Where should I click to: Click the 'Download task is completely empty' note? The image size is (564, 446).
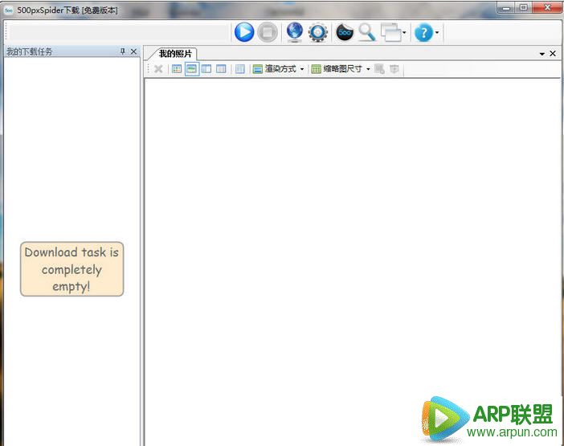72,269
